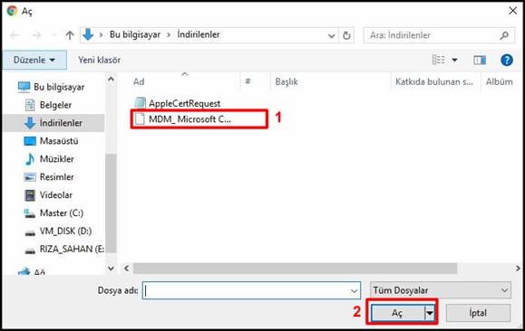This screenshot has width=525, height=331.
Task: Open the RIZA_SAHAN (E:) drive
Action: (72, 250)
